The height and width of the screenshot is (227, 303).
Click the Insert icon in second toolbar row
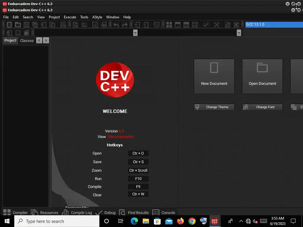click(9, 33)
